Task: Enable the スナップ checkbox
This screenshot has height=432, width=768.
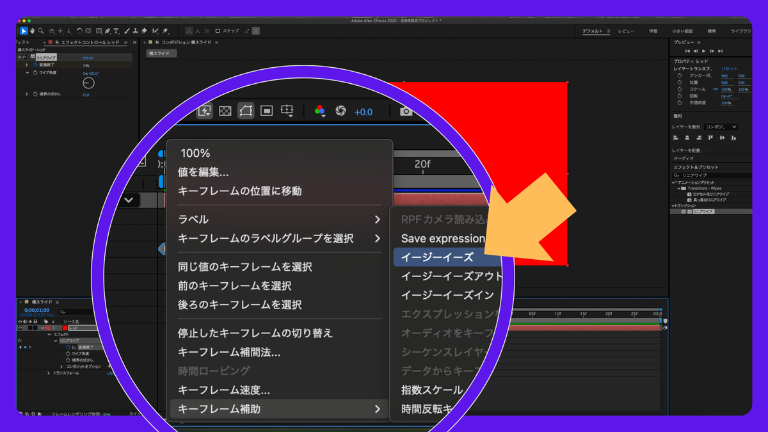Action: 218,31
